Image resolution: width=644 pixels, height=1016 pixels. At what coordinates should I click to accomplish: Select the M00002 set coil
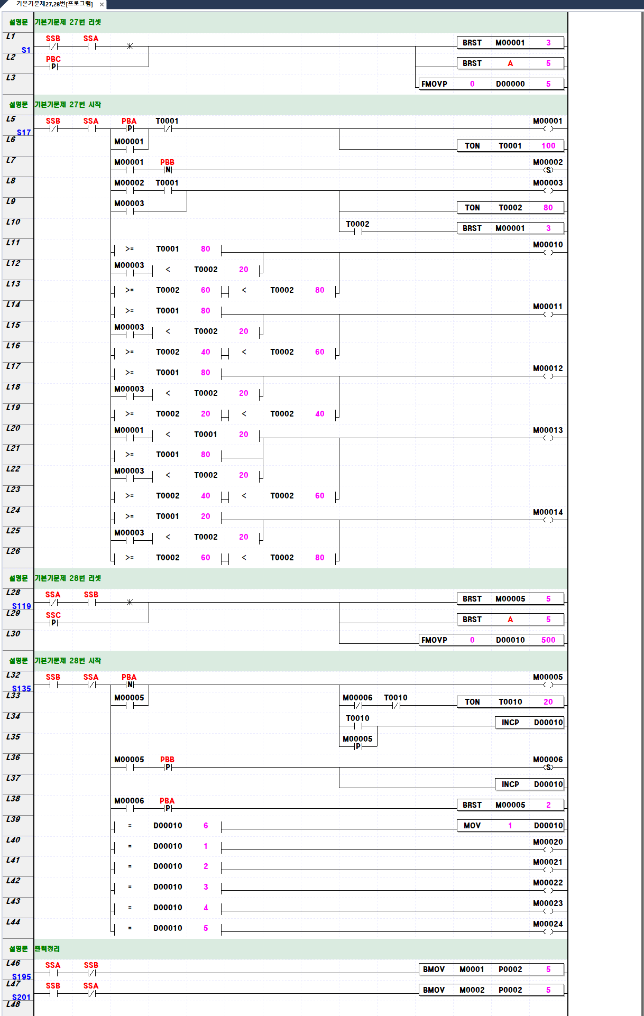coord(548,170)
